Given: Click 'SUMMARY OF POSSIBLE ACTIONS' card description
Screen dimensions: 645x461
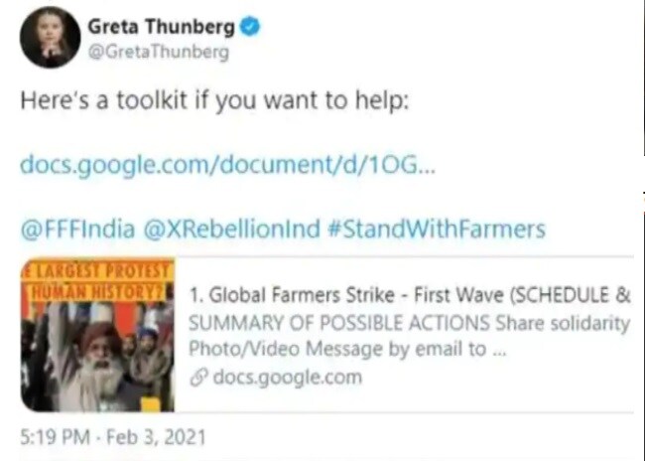Looking at the screenshot, I should (x=339, y=324).
